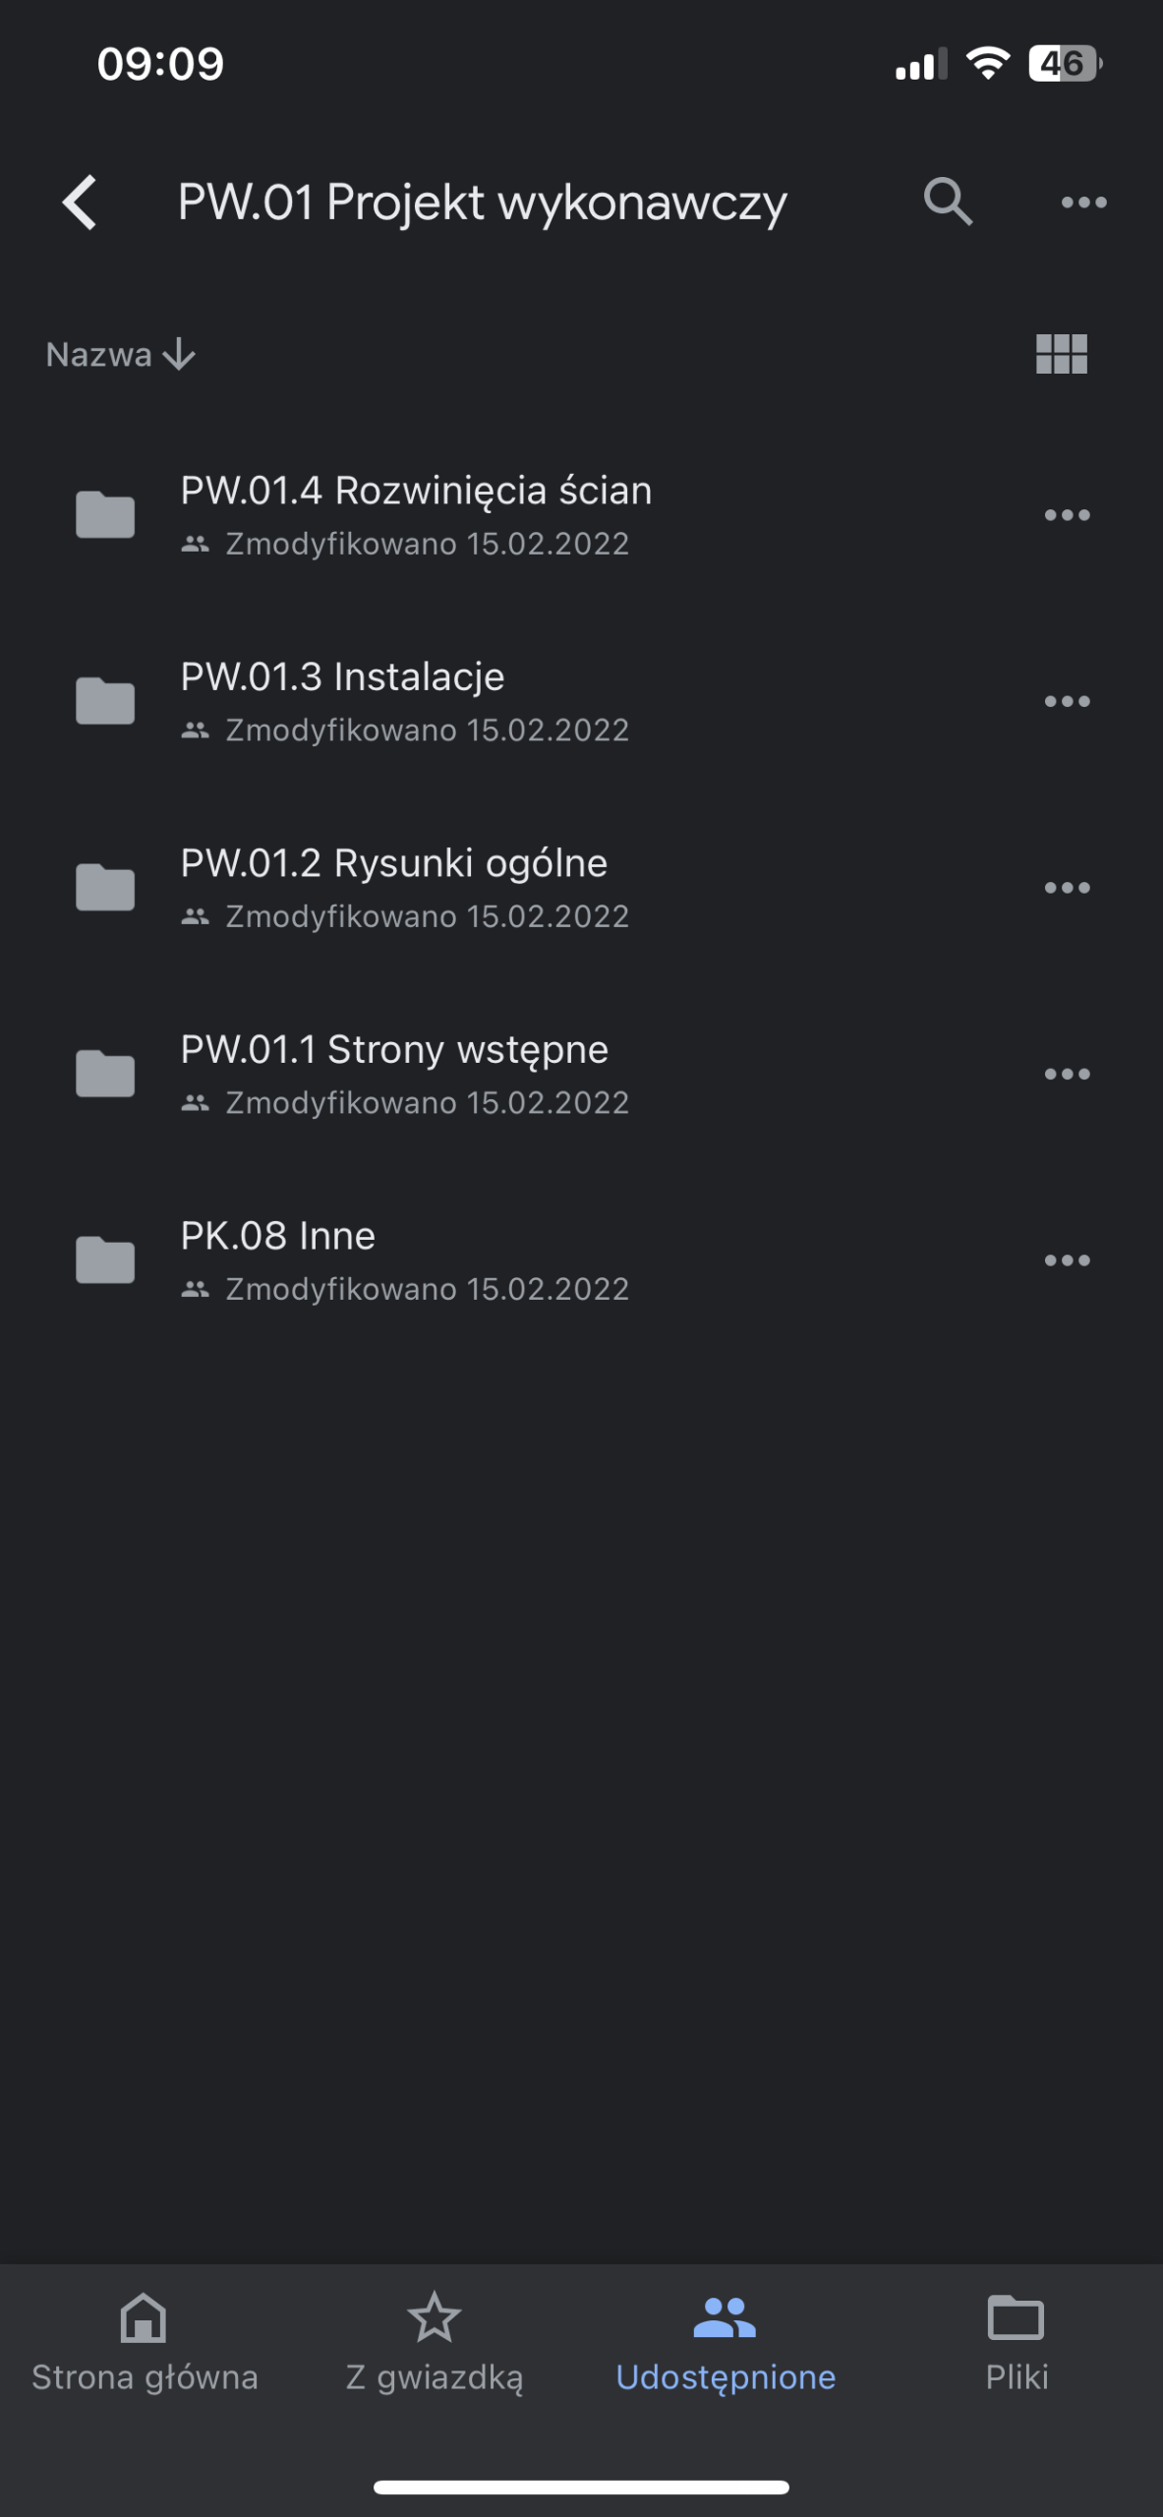Open the search magnifier icon
1163x2517 pixels.
tap(948, 203)
